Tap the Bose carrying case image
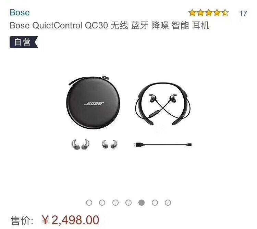 93,102
